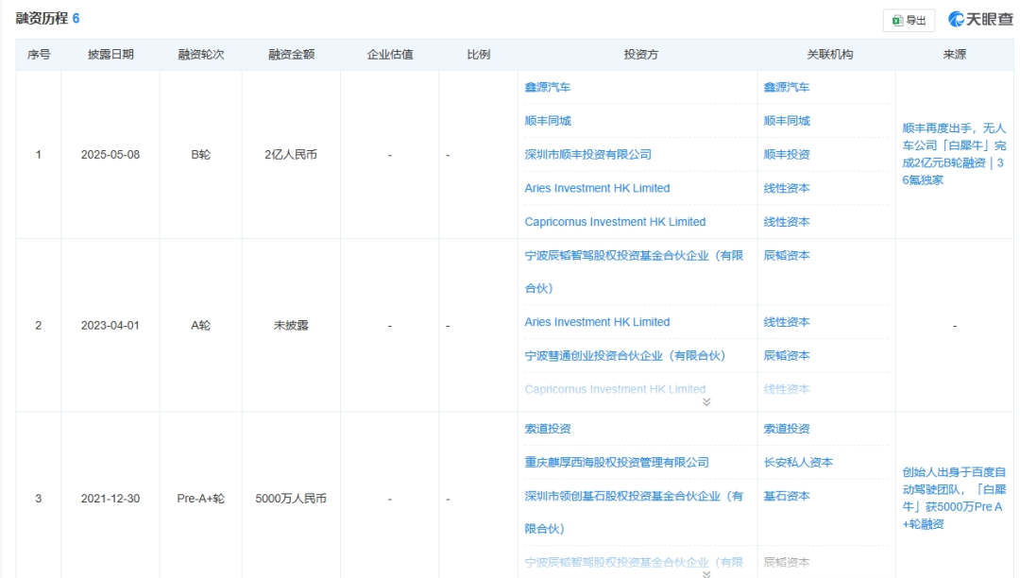Open the 重庆麒厚西海股权投资管理有限公司 investor link

click(617, 462)
